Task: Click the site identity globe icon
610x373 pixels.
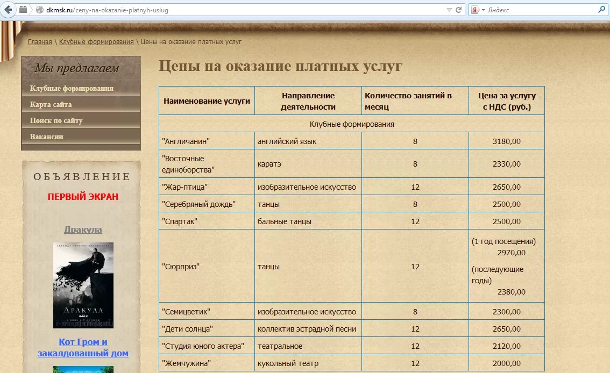Action: (40, 10)
